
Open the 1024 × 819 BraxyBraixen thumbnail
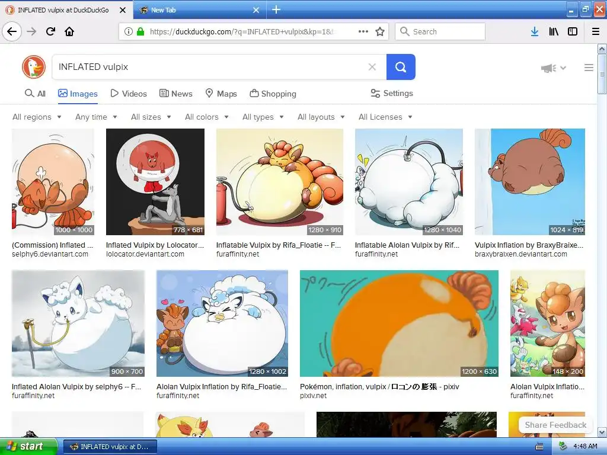[x=529, y=182]
